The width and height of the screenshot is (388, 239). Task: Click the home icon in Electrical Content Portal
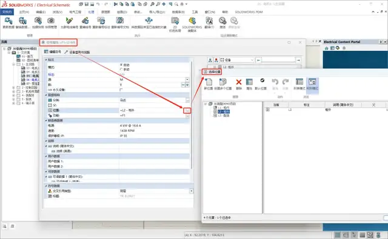tap(326, 48)
